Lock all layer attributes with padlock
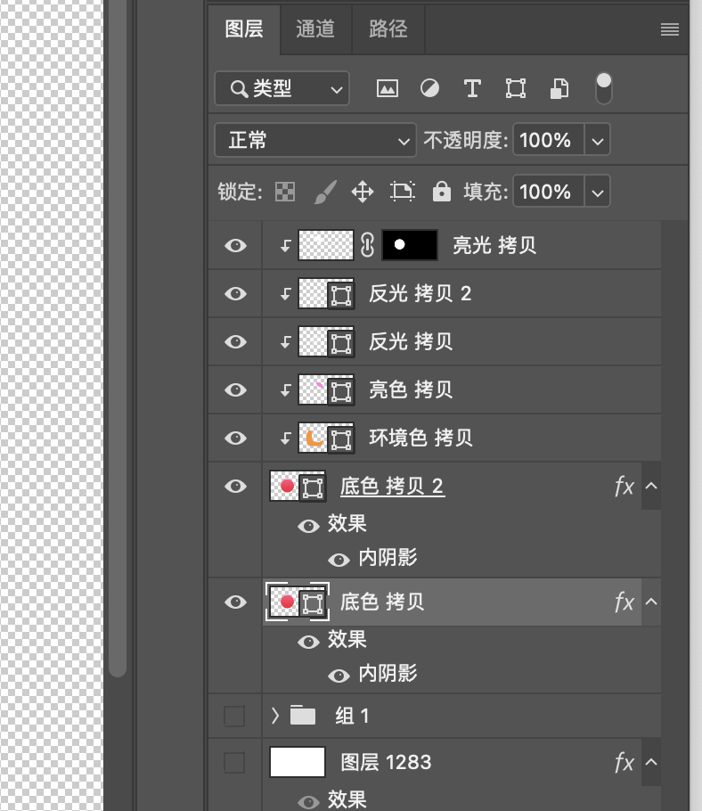 tap(442, 192)
